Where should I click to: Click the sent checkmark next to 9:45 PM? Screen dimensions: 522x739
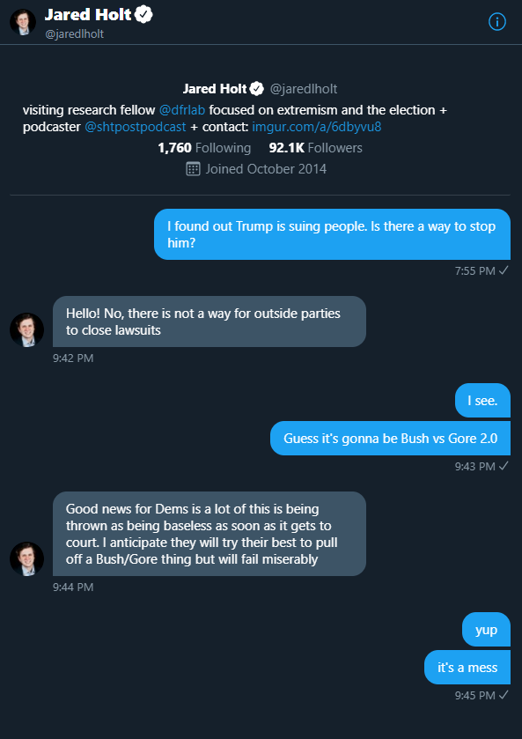(x=504, y=695)
